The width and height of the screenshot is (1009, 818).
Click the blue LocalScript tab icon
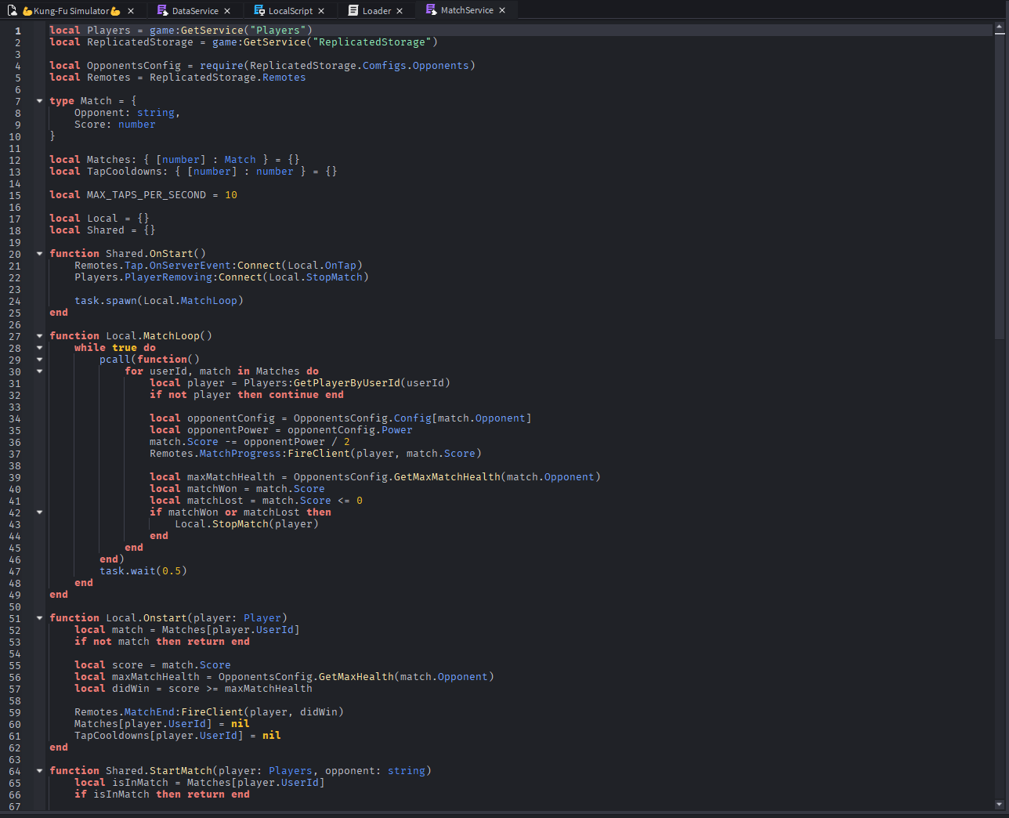pos(259,10)
